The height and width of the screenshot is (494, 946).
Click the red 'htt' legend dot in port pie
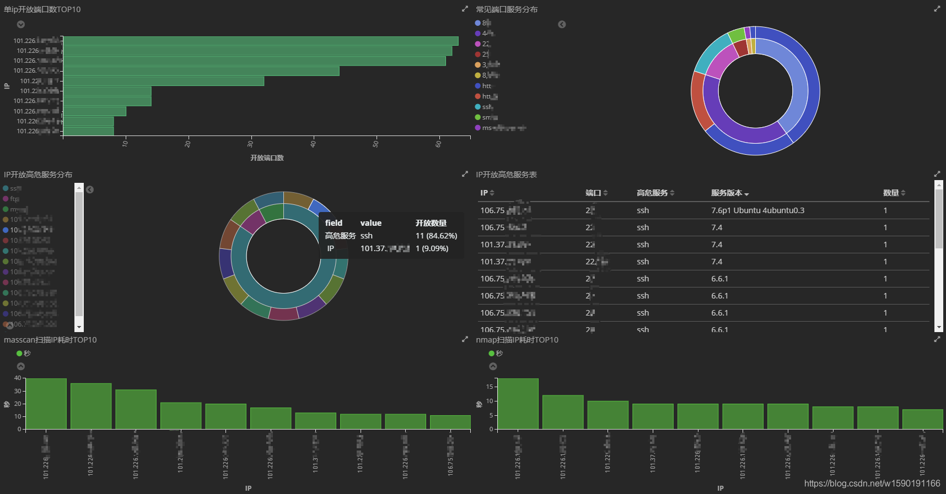[x=478, y=96]
